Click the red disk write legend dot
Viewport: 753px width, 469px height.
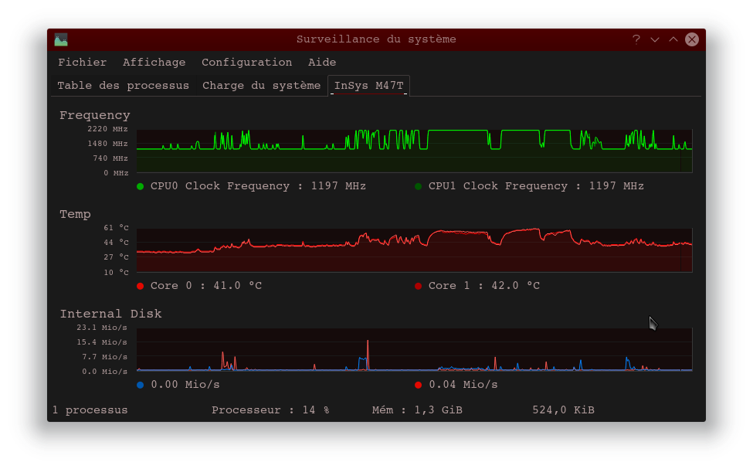419,385
